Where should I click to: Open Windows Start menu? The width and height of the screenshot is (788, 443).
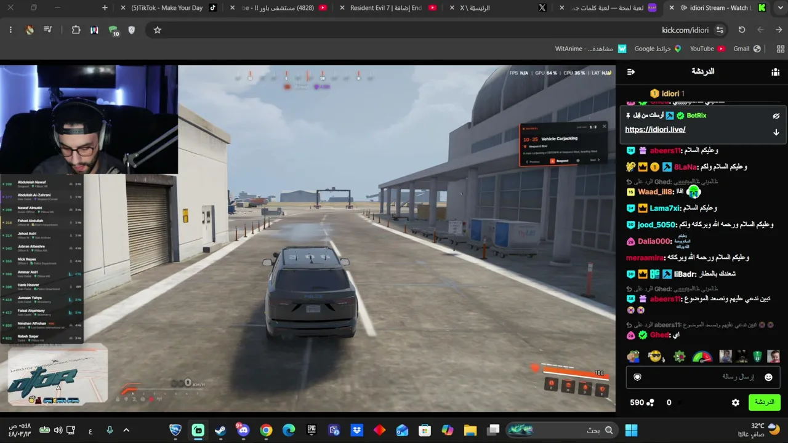(631, 430)
